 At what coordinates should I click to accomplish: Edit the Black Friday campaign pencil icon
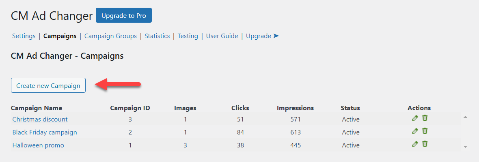(x=415, y=131)
